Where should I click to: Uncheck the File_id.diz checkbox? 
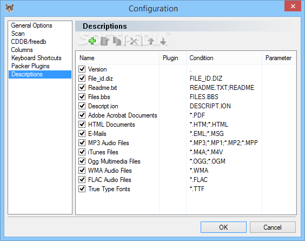coord(82,78)
